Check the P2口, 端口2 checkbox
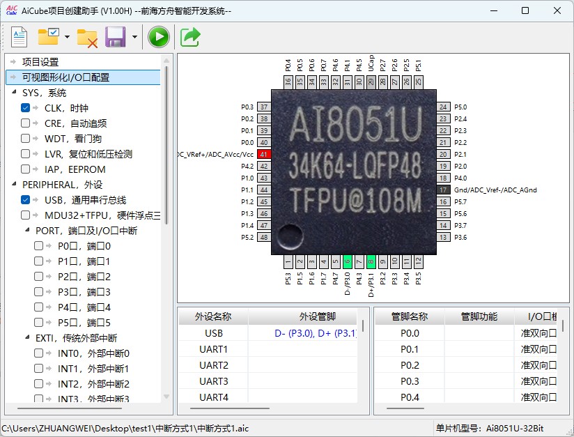The image size is (574, 437). (38, 277)
